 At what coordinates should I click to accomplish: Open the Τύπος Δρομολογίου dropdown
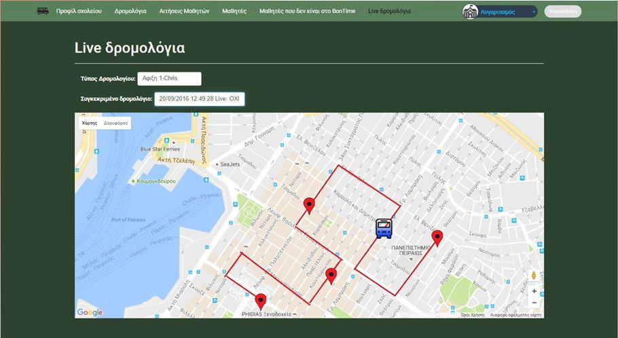point(169,79)
